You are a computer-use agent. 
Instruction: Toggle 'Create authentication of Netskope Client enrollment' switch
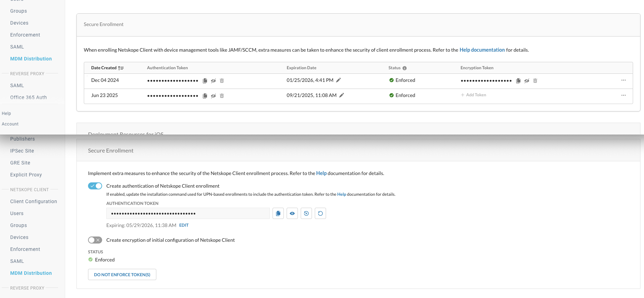(95, 186)
